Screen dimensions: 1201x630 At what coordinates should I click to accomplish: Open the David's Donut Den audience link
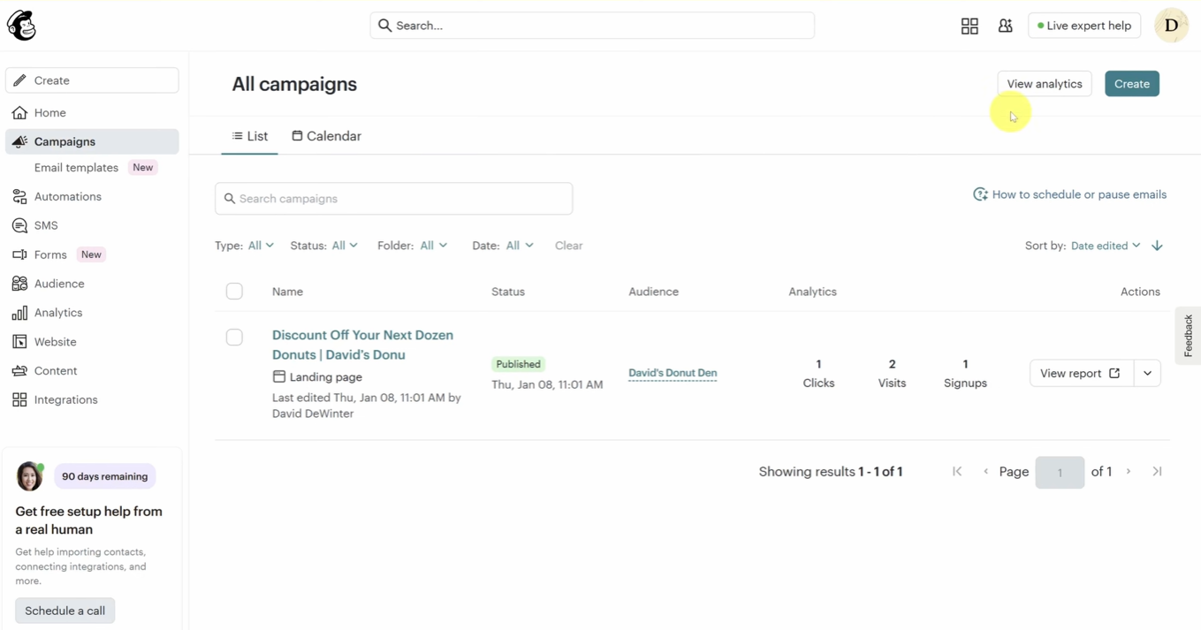[x=673, y=373]
